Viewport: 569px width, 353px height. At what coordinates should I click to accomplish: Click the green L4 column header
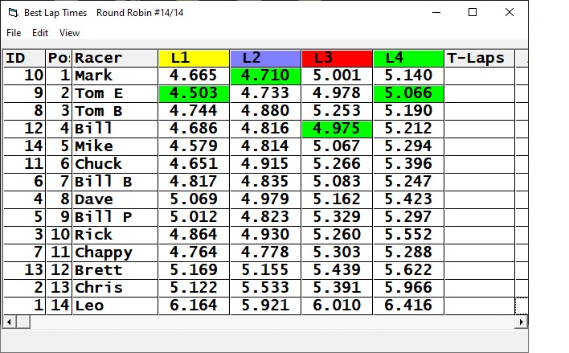point(408,58)
